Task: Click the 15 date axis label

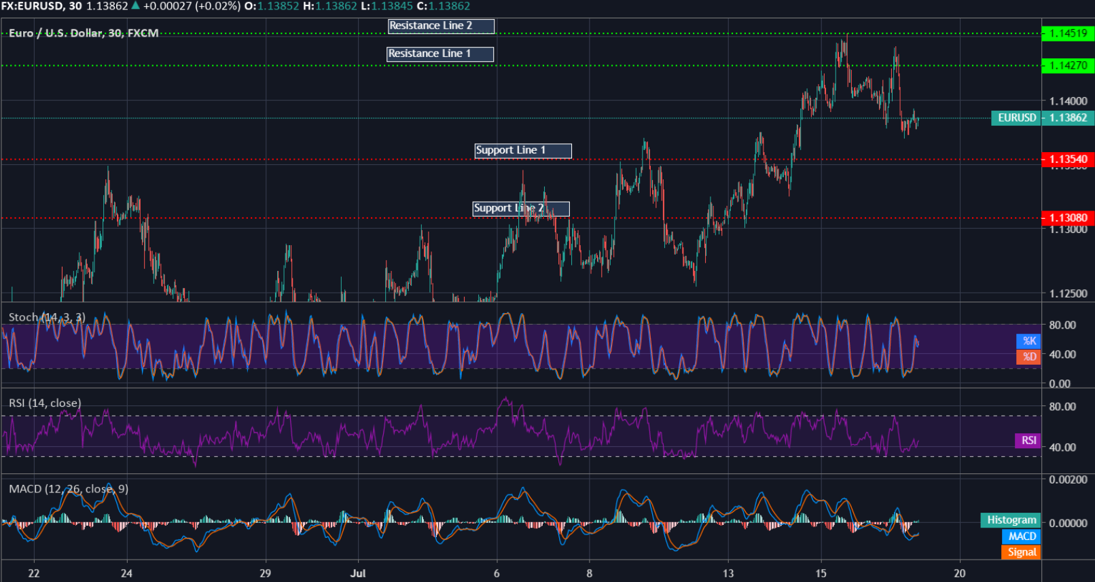Action: click(821, 574)
